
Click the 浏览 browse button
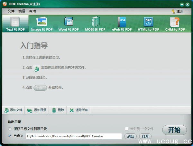coord(130,136)
